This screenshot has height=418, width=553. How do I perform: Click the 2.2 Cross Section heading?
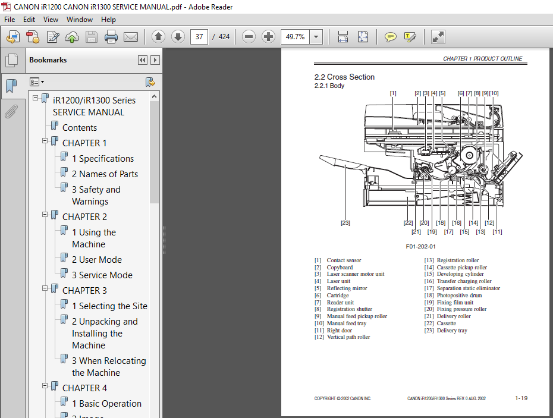pos(344,77)
